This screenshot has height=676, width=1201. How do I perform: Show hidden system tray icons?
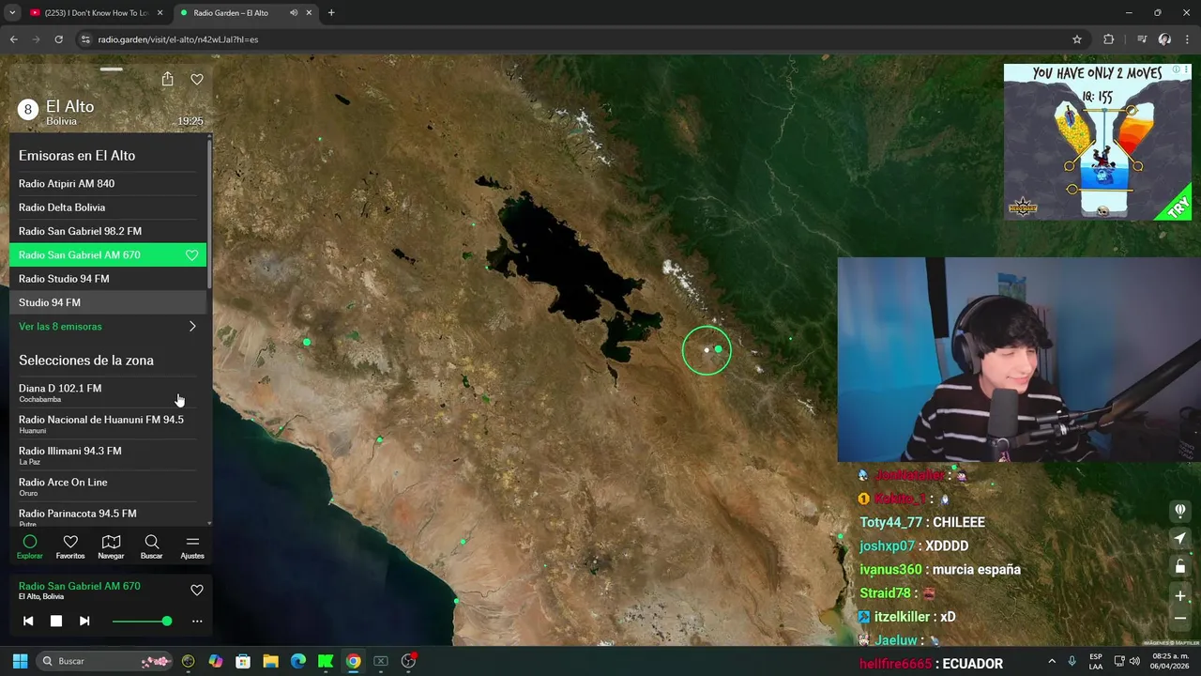[1052, 661]
